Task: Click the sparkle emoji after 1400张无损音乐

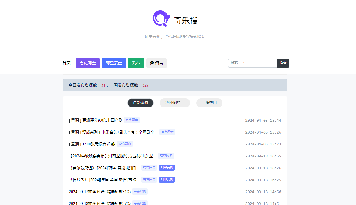Action: (113, 144)
